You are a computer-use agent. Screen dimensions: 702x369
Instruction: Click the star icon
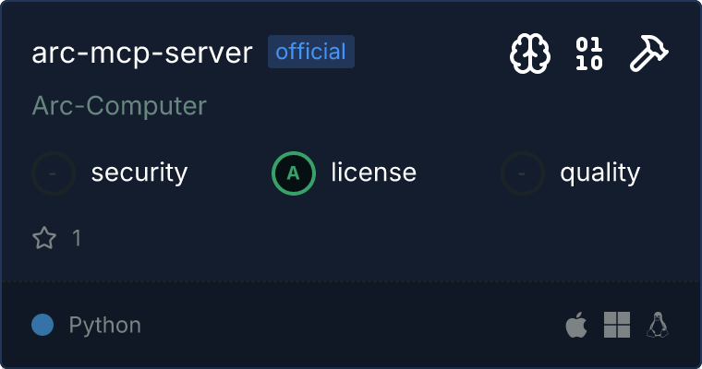coord(44,237)
